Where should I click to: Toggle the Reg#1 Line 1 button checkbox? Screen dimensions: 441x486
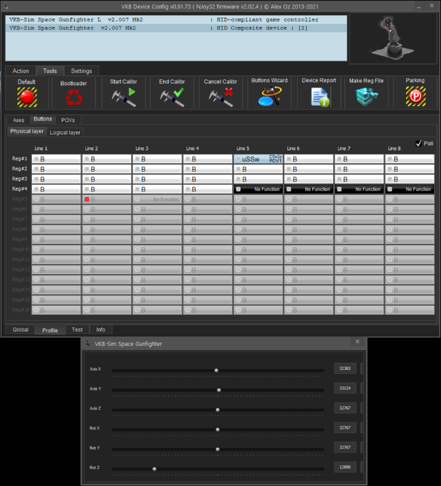coord(36,159)
